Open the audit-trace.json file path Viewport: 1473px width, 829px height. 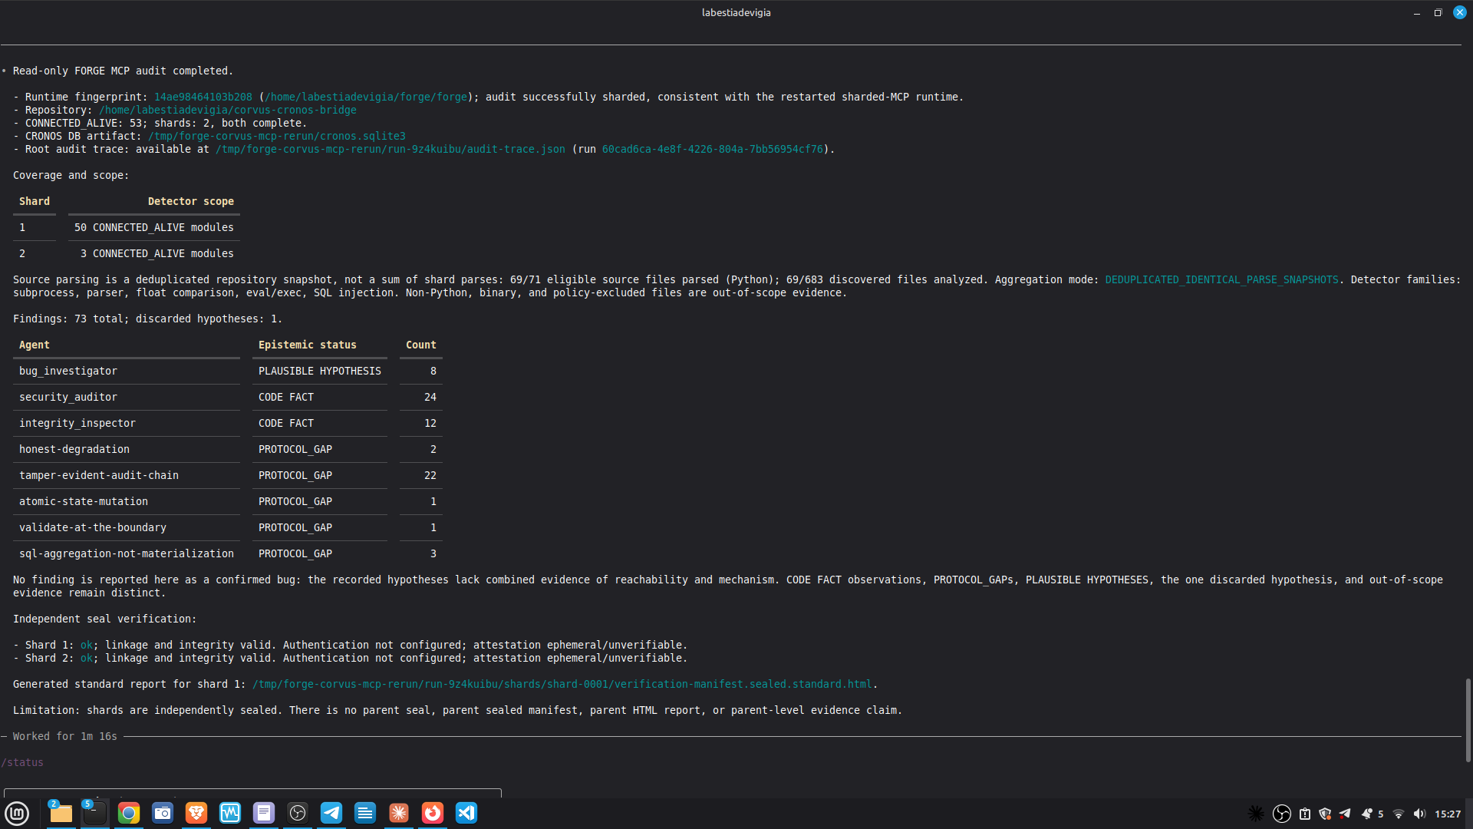390,149
